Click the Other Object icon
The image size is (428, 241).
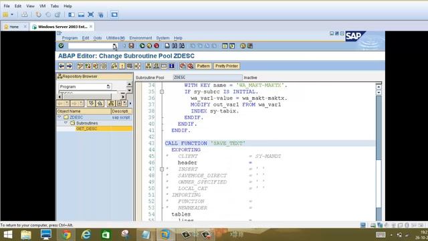(x=96, y=66)
